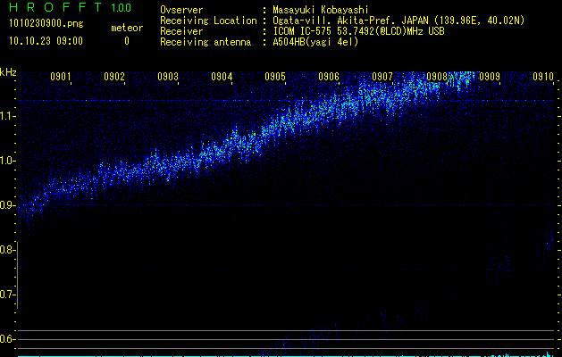The image size is (562, 357).
Task: Click the 0904 time marker
Action: pos(222,77)
